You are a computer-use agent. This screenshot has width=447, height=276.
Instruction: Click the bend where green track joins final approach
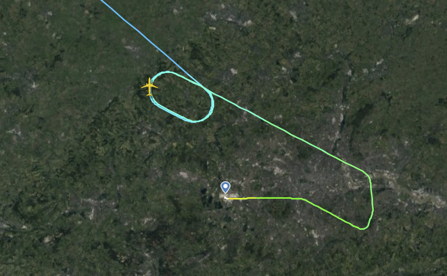[302, 198]
